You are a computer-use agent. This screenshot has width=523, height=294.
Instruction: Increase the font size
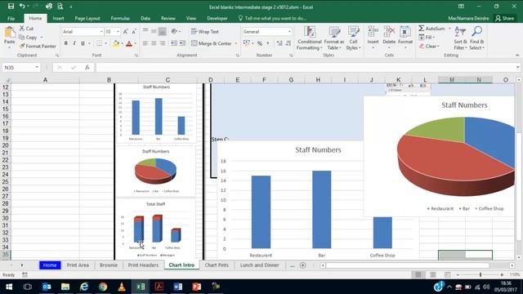click(126, 32)
